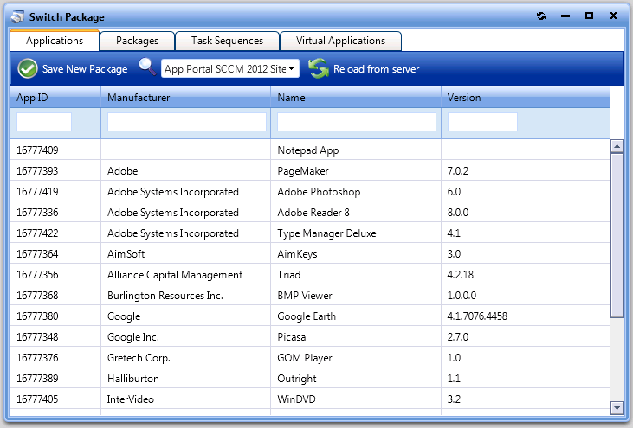
Task: Open the App Portal SCCM 2012 Site dropdown
Action: (230, 68)
